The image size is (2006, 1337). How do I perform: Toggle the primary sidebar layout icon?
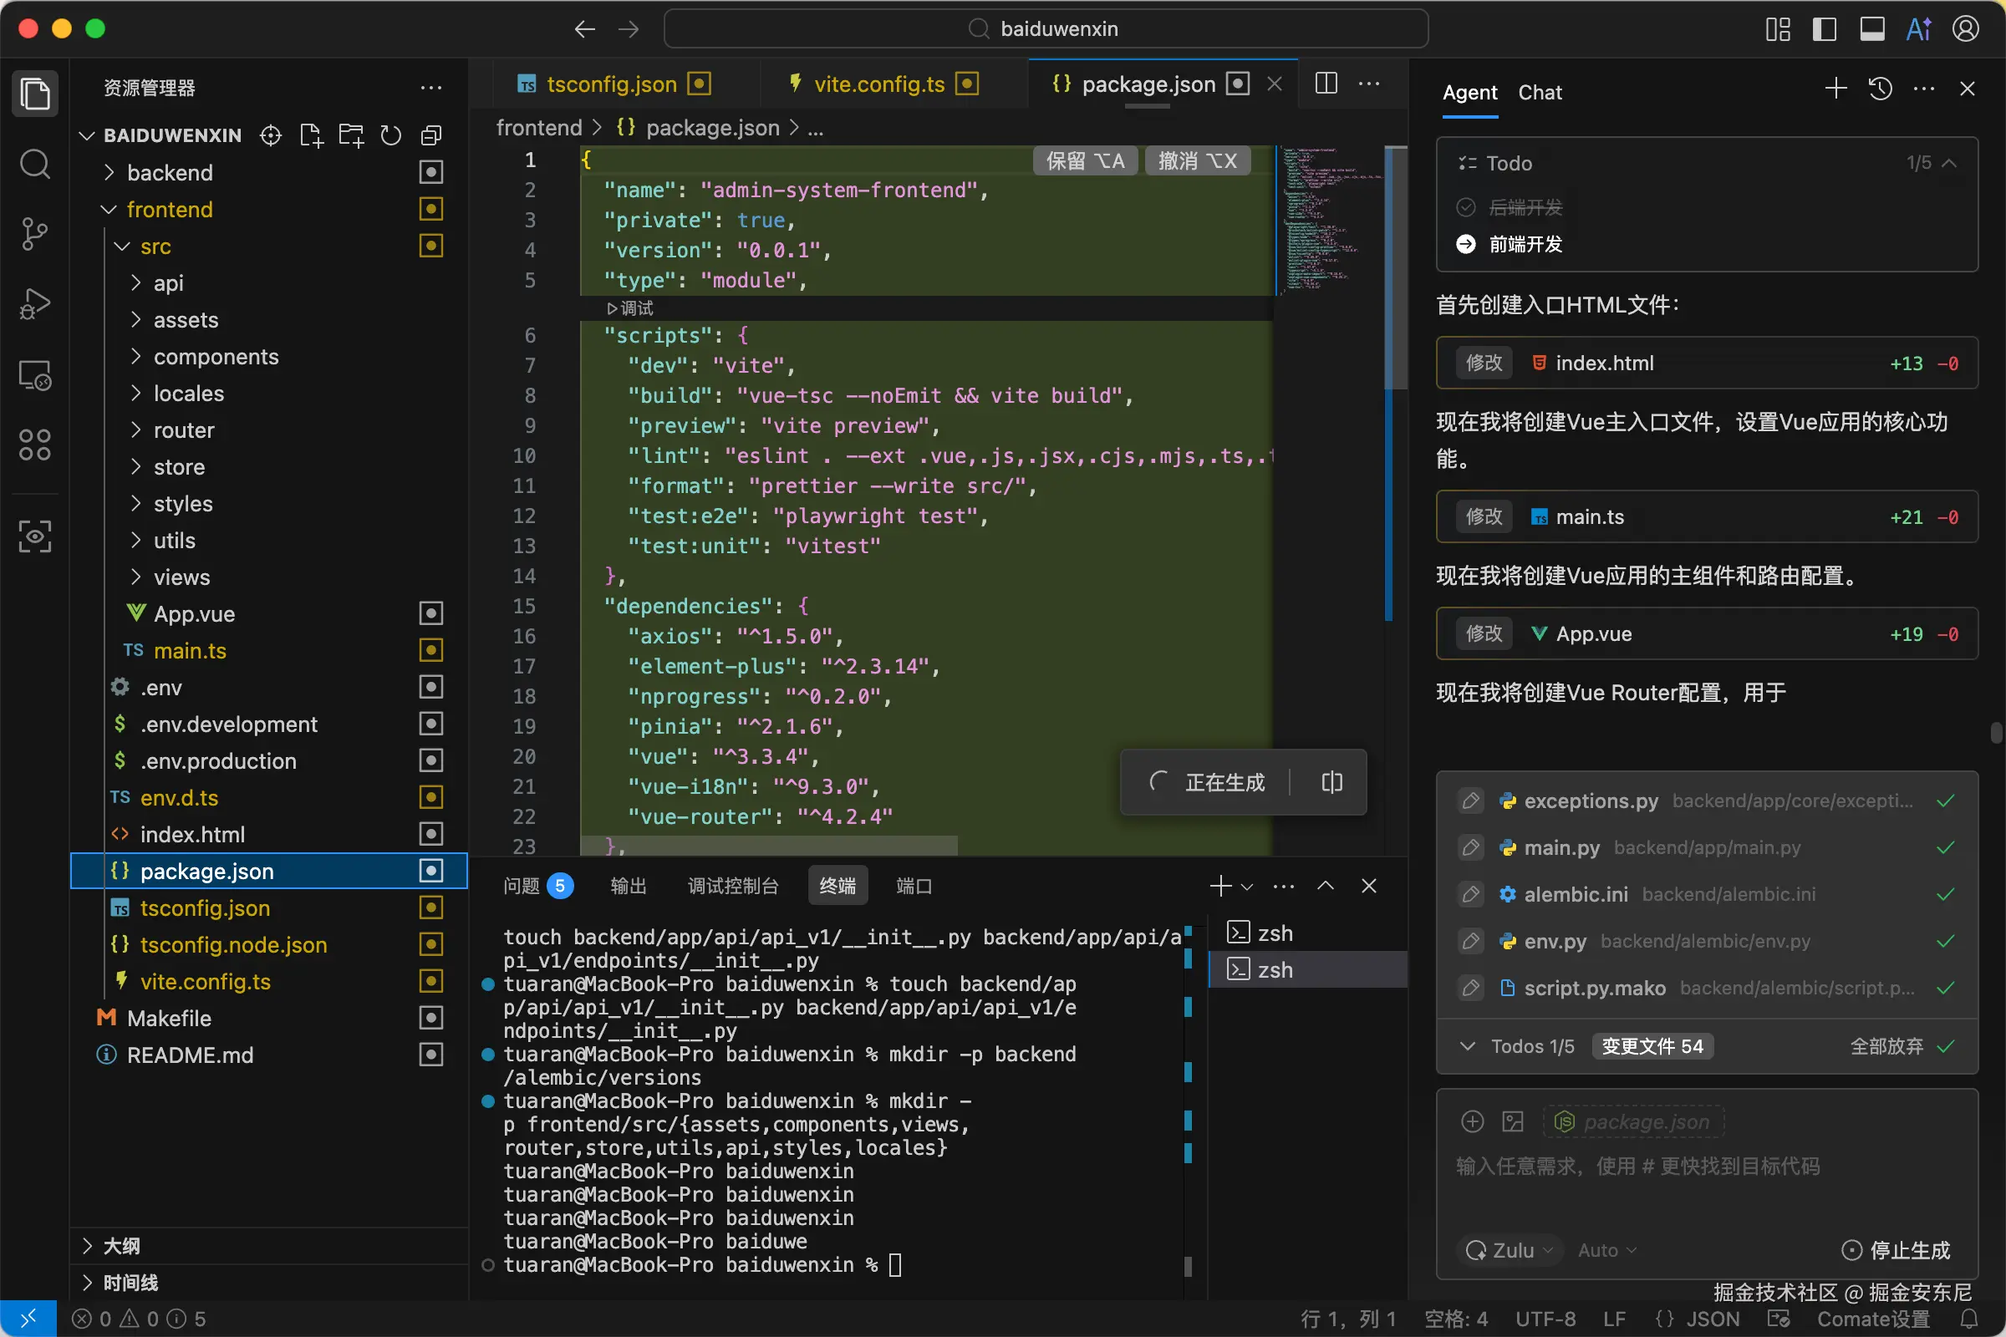[1825, 29]
